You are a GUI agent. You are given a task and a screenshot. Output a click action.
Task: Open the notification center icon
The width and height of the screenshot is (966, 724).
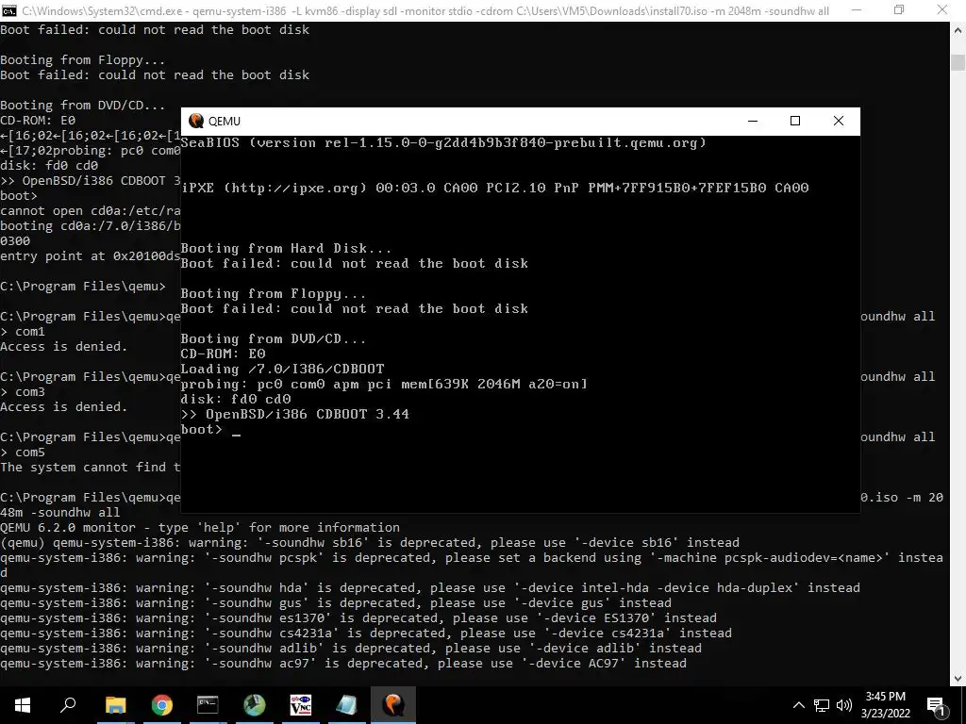pyautogui.click(x=936, y=706)
